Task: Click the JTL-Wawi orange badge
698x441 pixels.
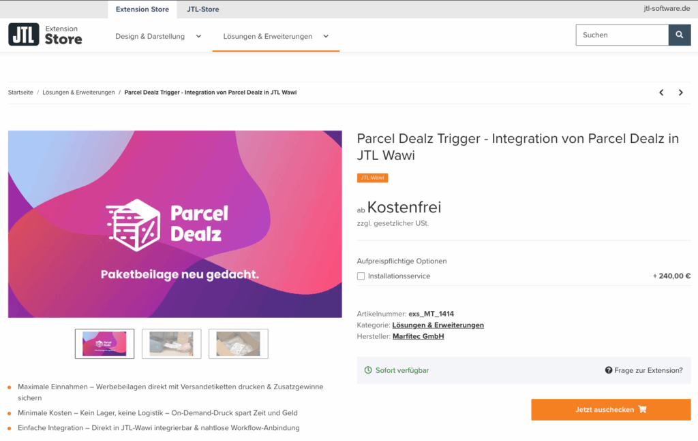Action: 373,178
